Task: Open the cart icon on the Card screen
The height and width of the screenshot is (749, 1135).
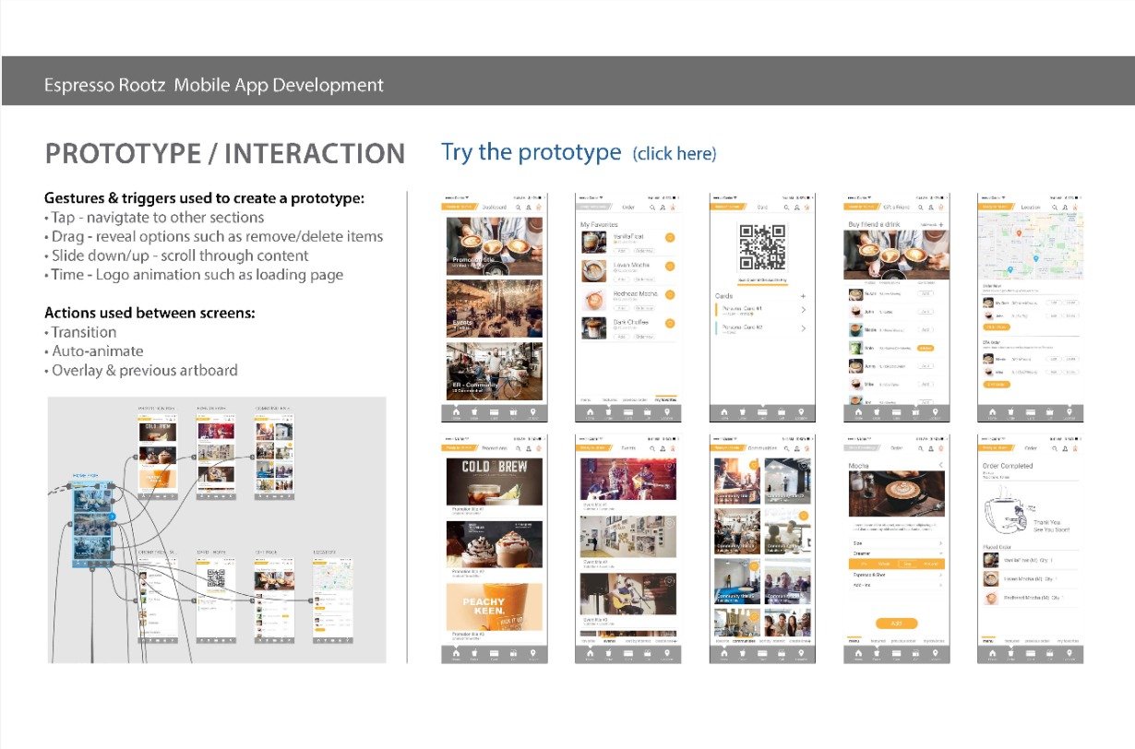Action: [807, 208]
